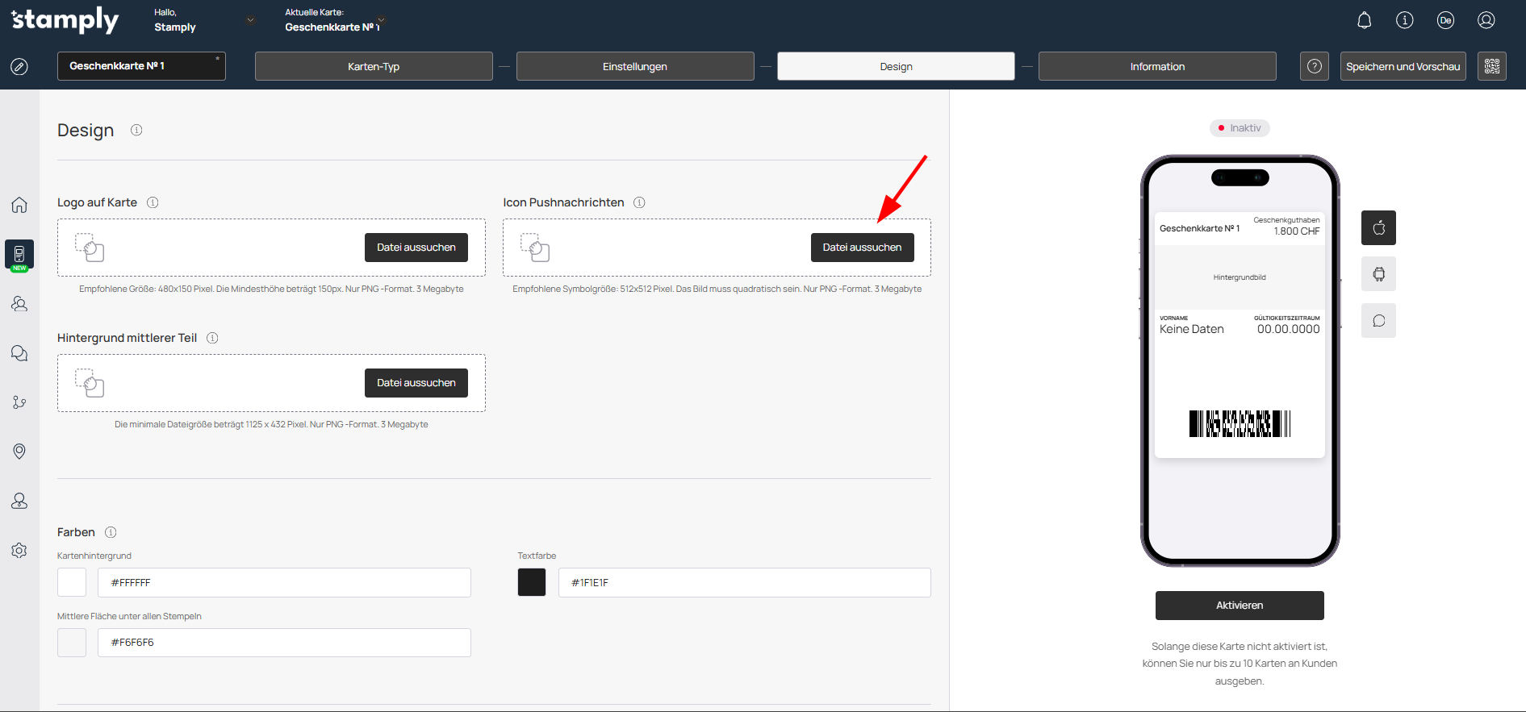1526x712 pixels.
Task: Switch preview to Apple device
Action: 1378,228
